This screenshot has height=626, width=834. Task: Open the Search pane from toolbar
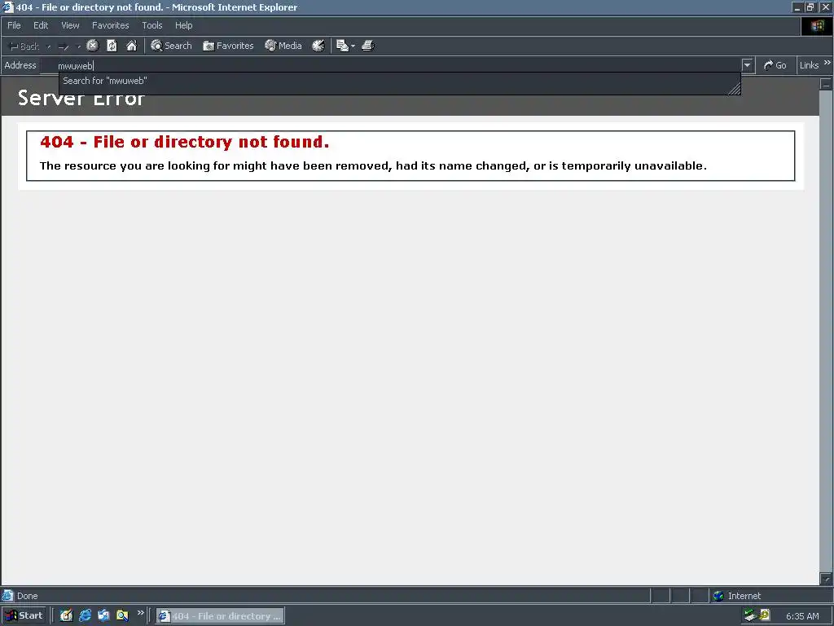coord(171,46)
